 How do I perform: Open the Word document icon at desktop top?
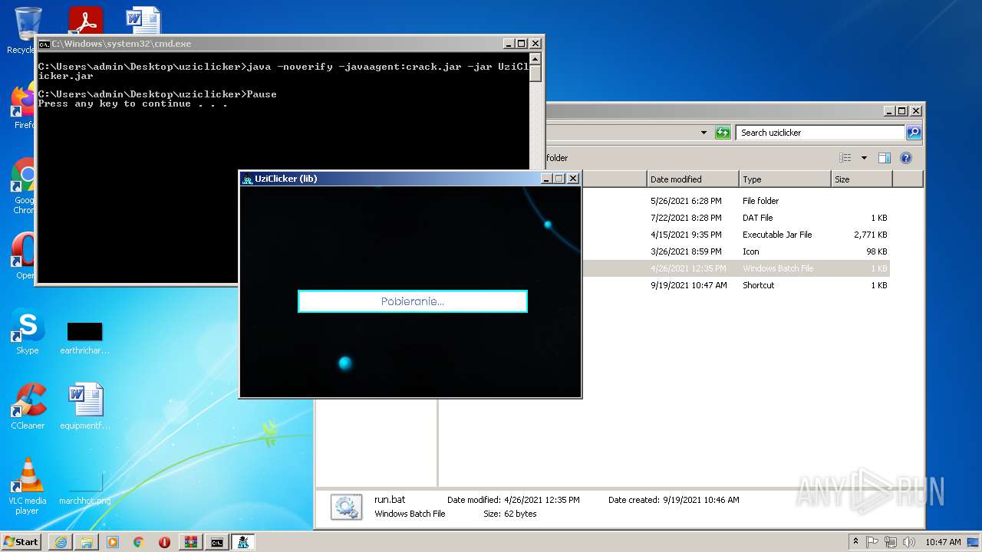[143, 20]
